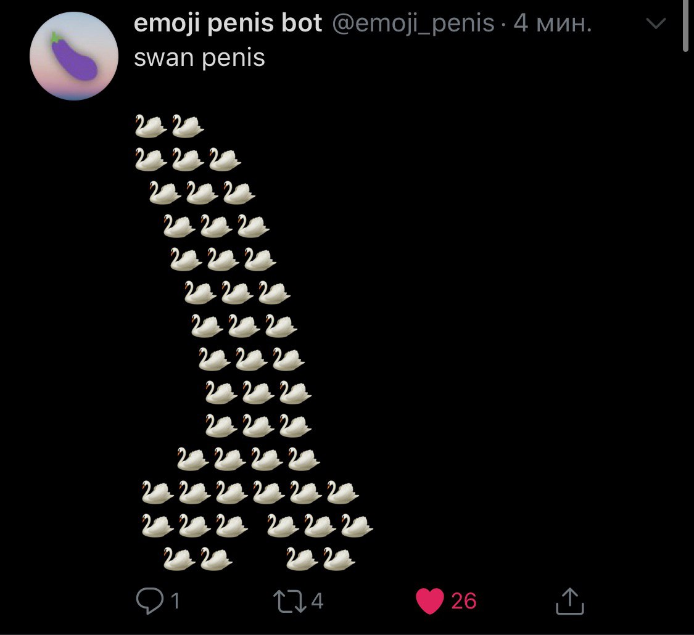Click the @emoji_penis handle
The image size is (694, 635).
(x=413, y=23)
